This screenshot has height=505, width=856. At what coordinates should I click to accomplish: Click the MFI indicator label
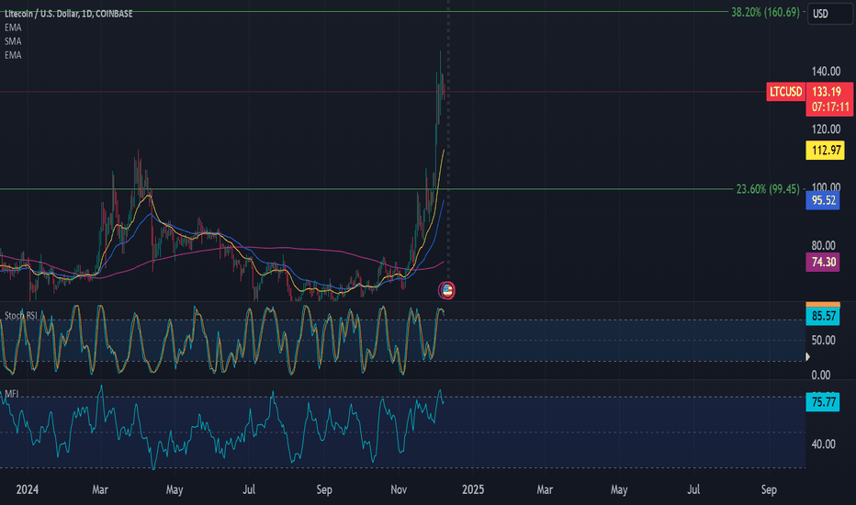11,394
